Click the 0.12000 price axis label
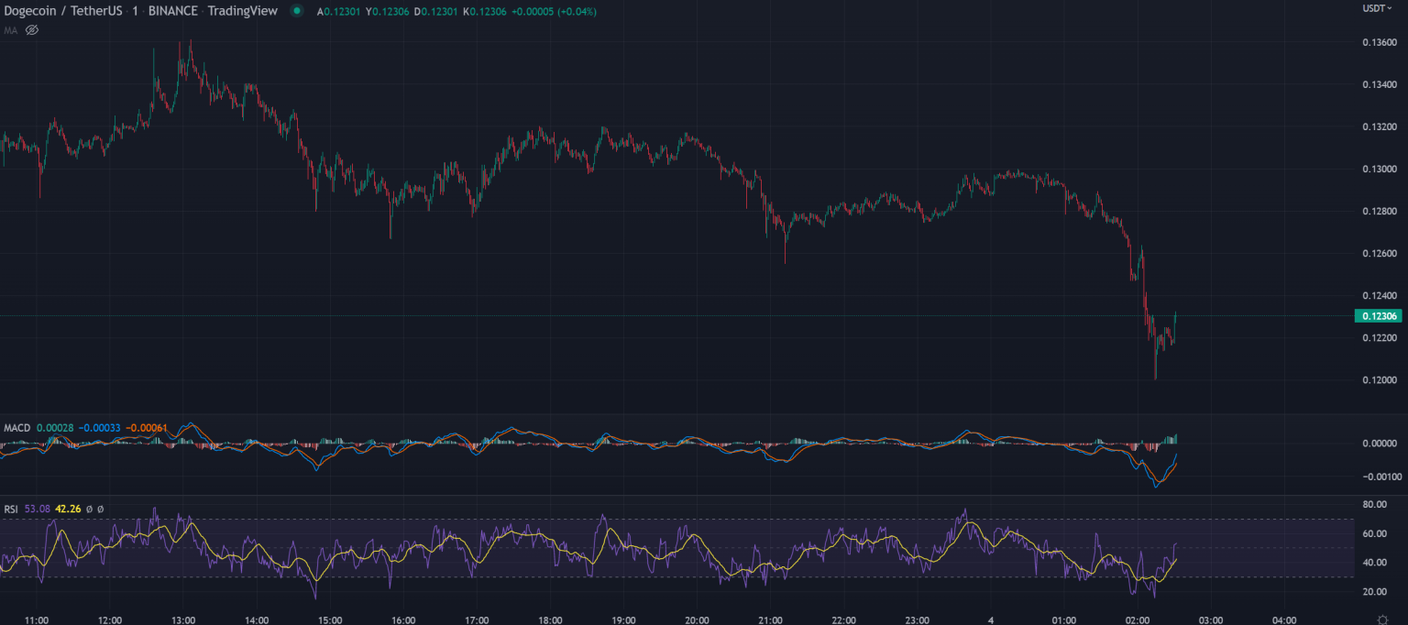 click(1380, 380)
